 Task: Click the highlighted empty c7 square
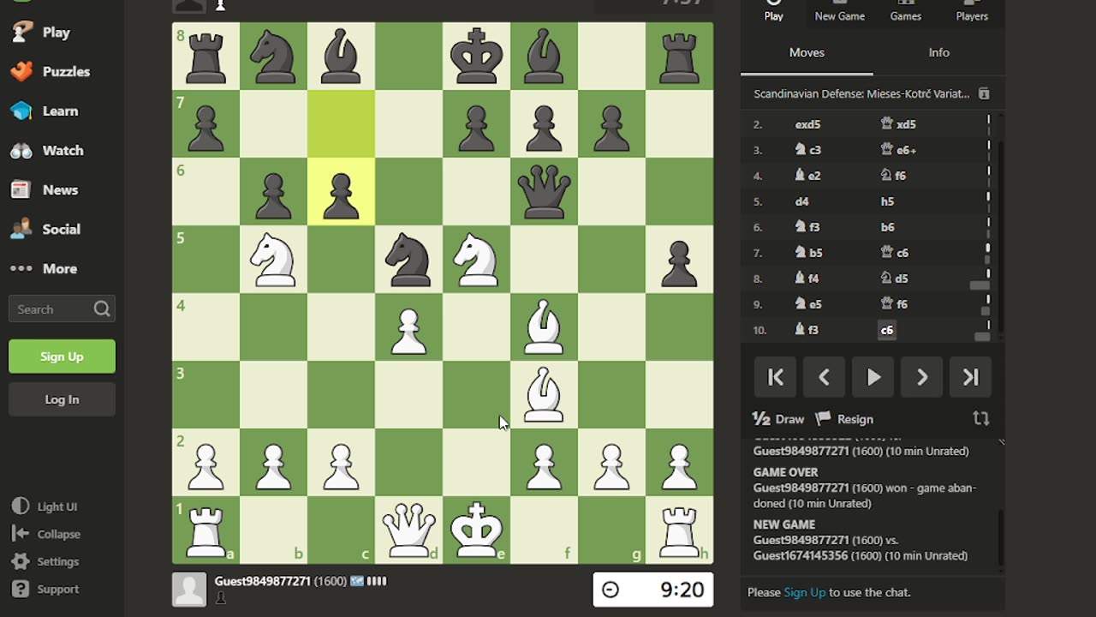341,124
